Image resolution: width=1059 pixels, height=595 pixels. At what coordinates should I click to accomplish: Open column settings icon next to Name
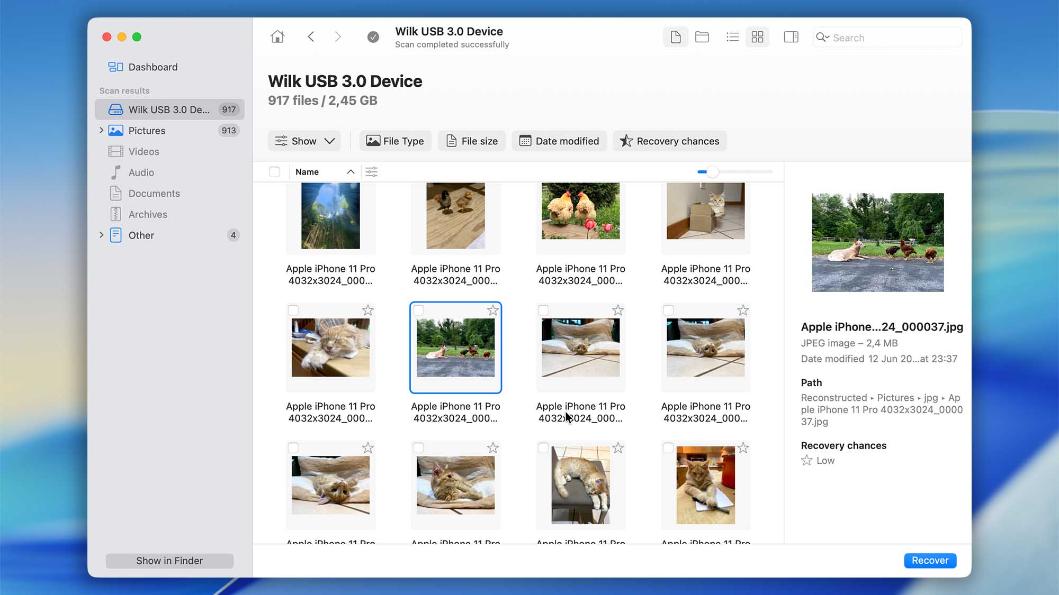(372, 172)
